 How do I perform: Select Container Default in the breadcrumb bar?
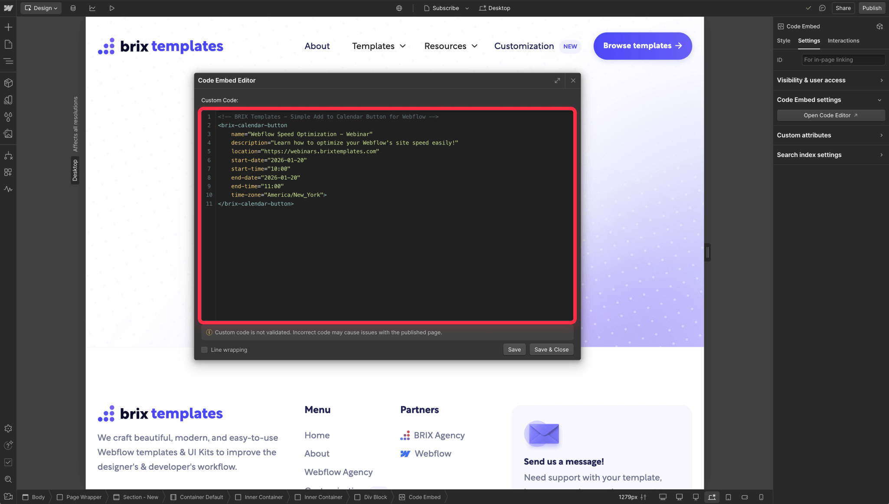coord(197,497)
